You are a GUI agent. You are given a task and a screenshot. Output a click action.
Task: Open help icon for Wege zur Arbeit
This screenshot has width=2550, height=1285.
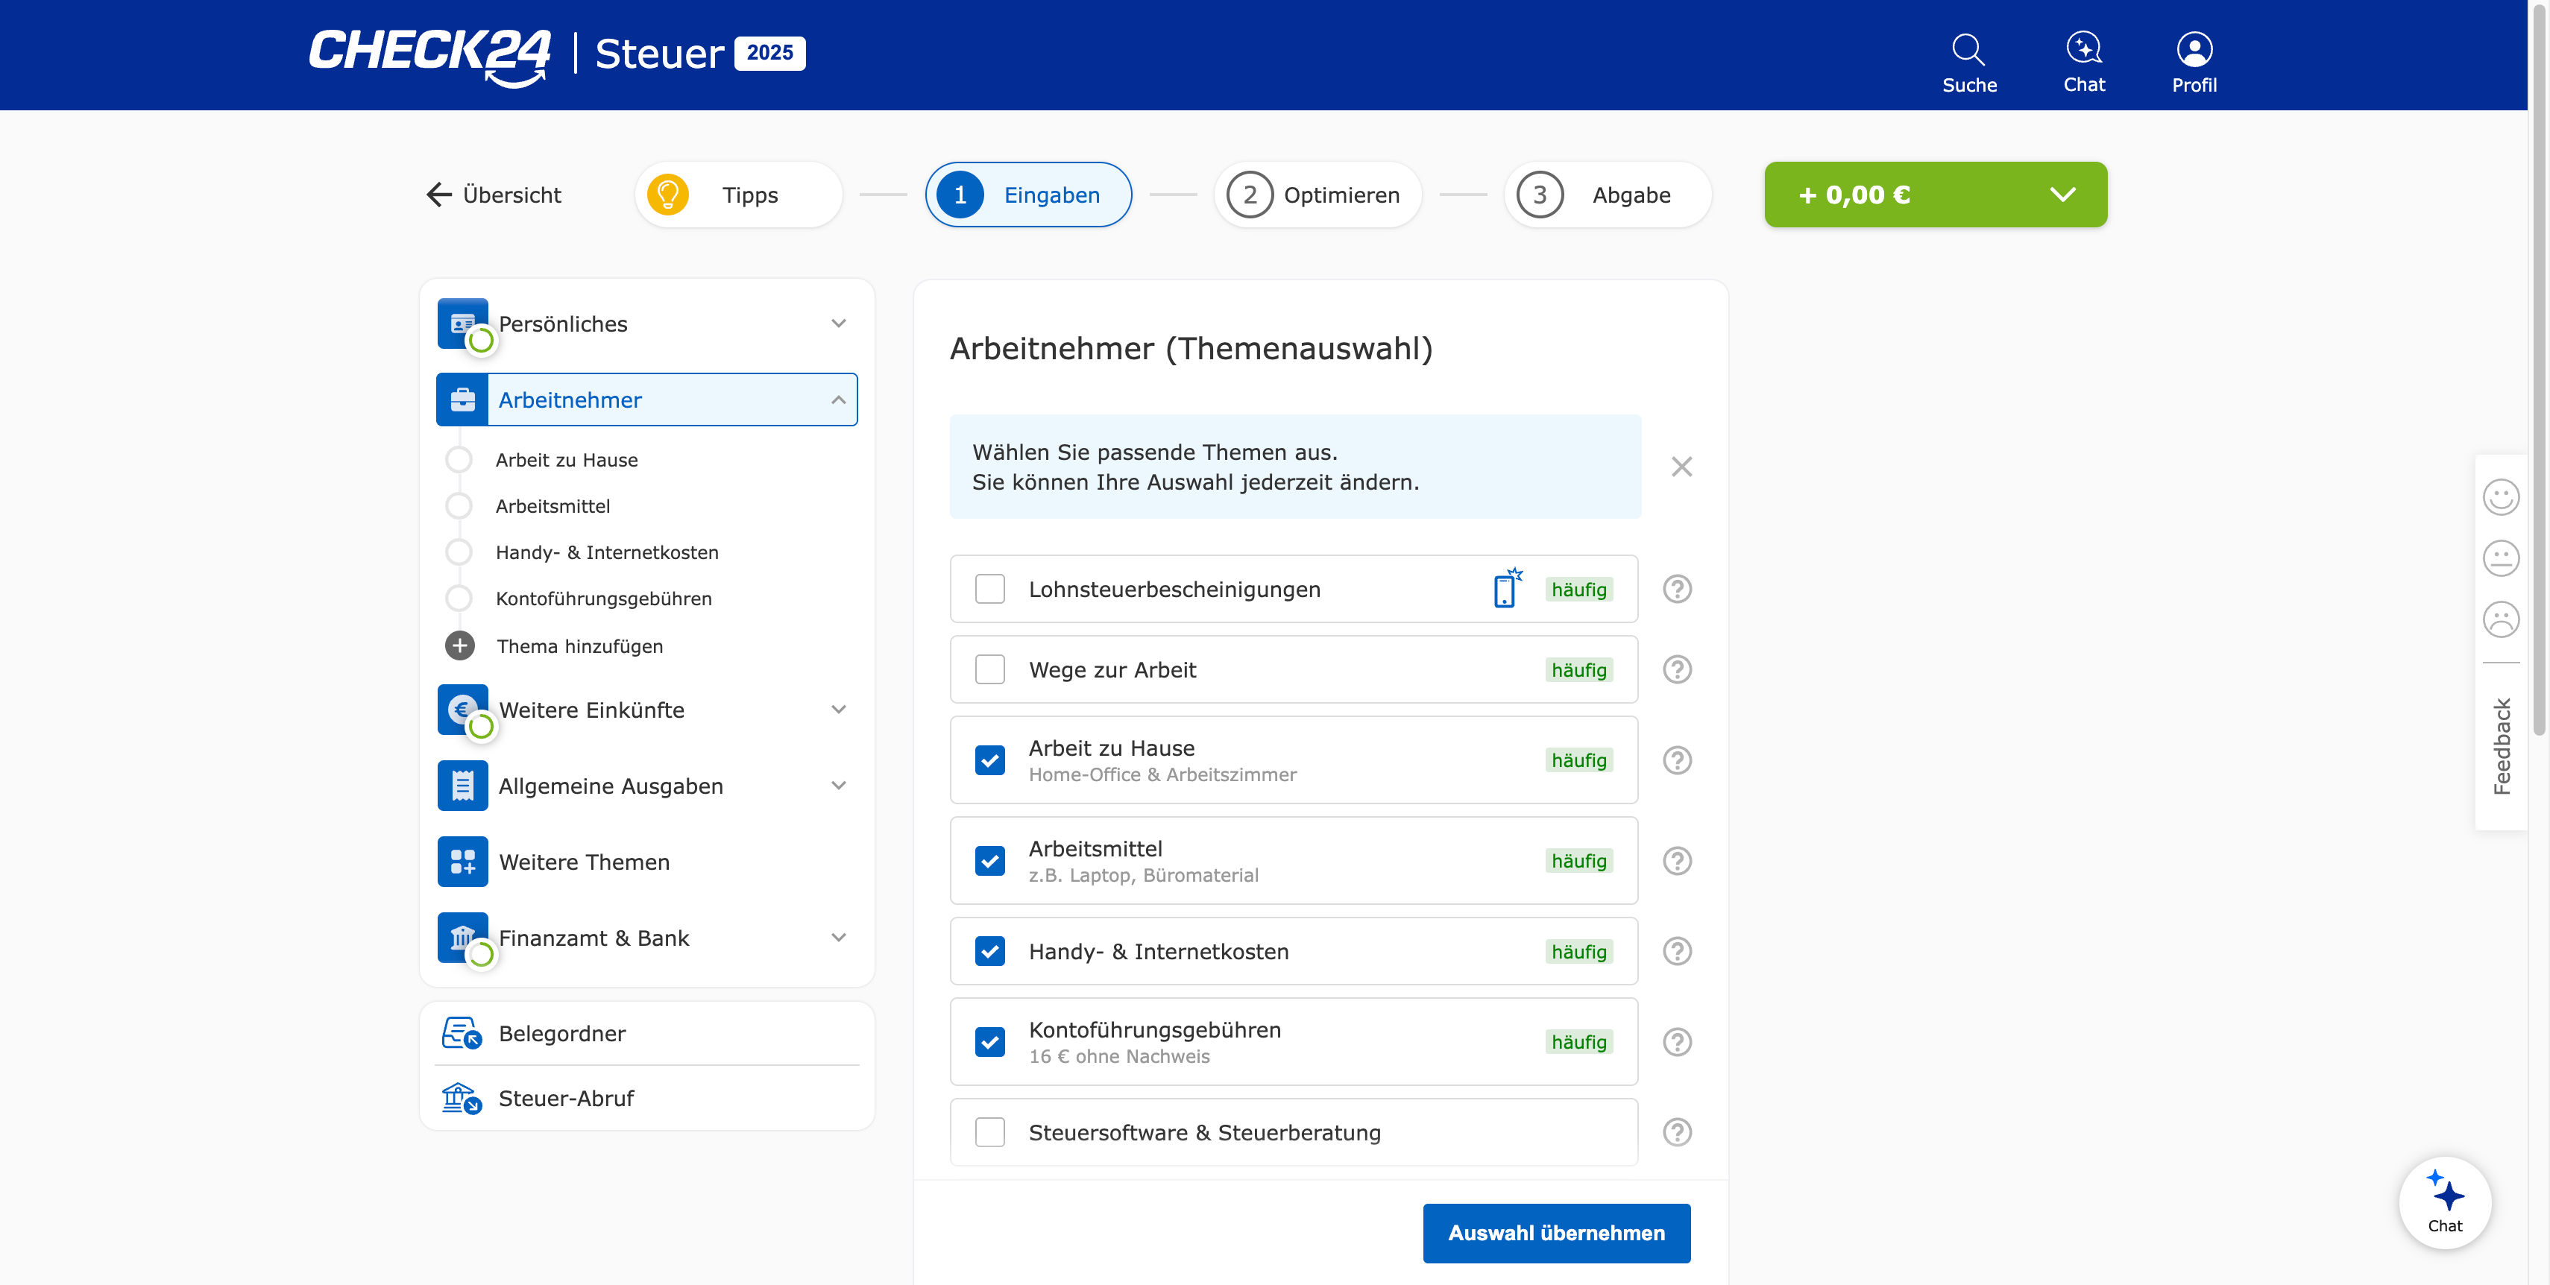1677,669
